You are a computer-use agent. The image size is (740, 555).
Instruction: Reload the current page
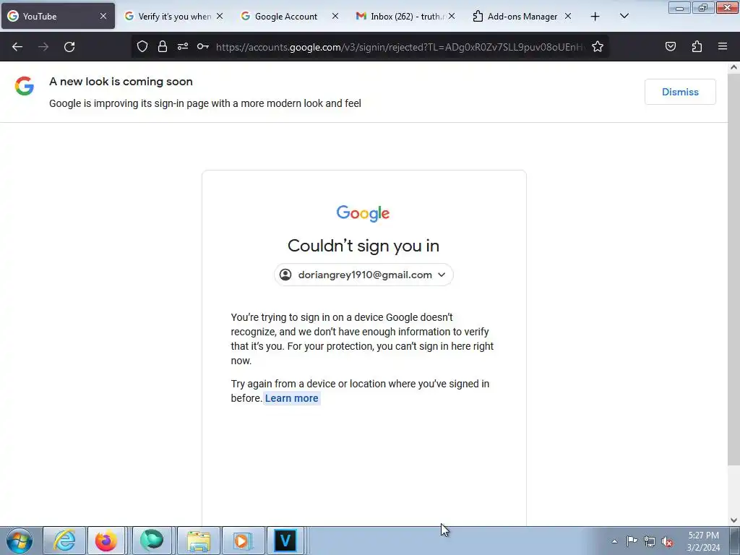[69, 47]
